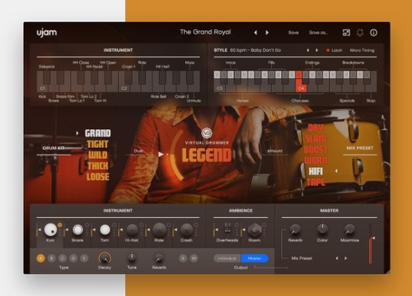The width and height of the screenshot is (412, 296).
Task: Select kick Type C
Action: (63, 258)
